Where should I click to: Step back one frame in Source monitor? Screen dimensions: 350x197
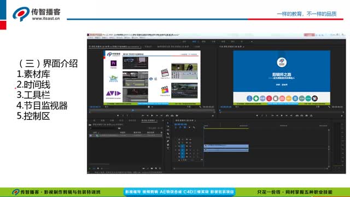coord(148,115)
